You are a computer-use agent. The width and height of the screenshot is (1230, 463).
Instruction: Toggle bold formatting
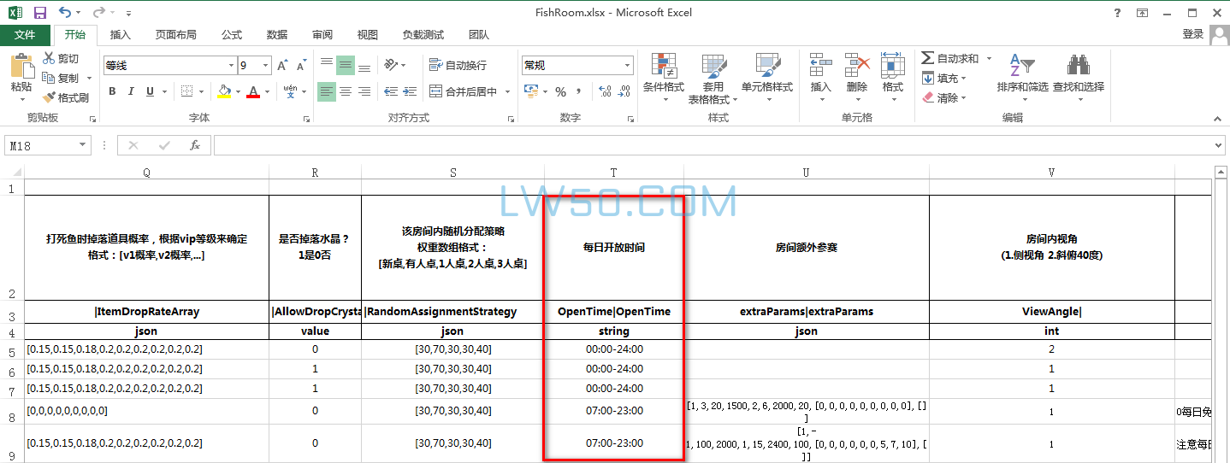coord(112,91)
